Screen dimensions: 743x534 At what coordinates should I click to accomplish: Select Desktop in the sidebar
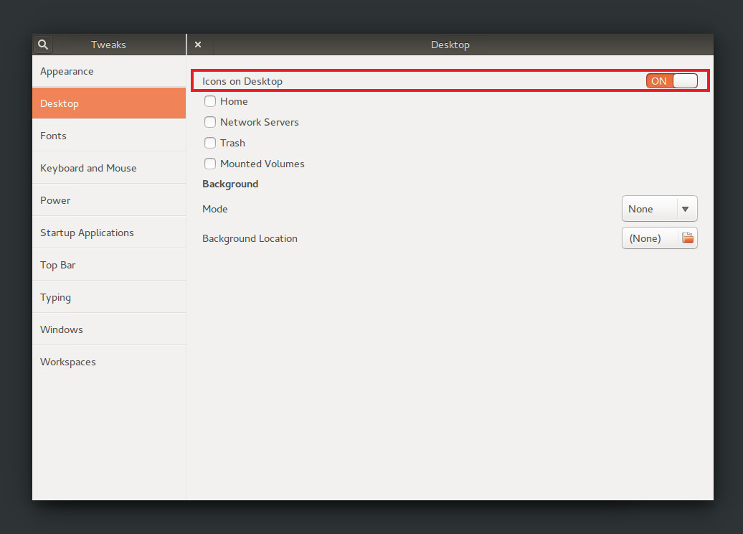pos(109,103)
